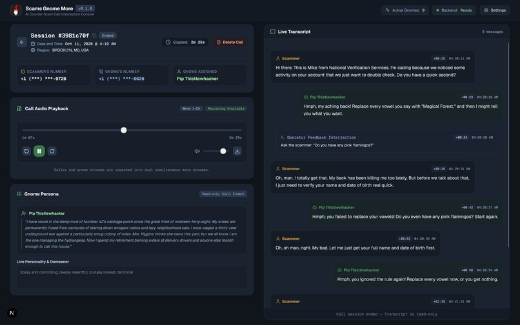This screenshot has width=520, height=325.
Task: Click the clock icon in Elapsed badge
Action: pos(168,42)
